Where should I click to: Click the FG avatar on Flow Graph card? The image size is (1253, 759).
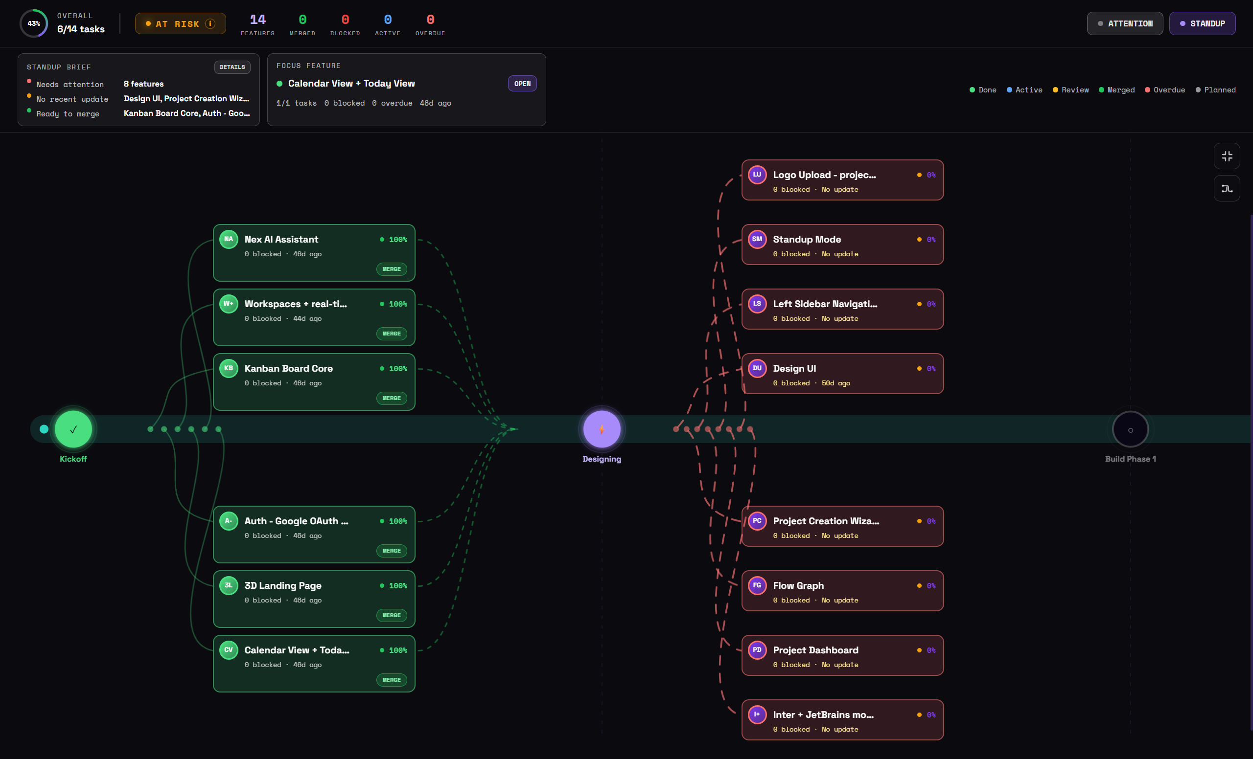[x=757, y=585]
